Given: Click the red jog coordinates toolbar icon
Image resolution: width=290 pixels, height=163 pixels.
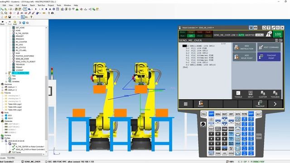Looking at the screenshot, I should point(10,13).
